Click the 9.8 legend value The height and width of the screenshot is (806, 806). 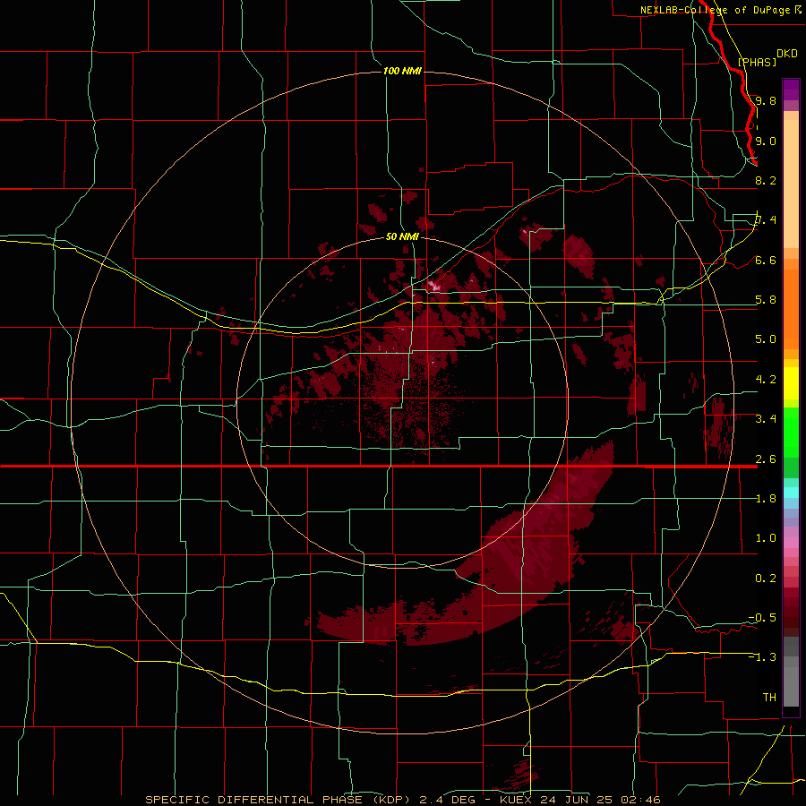click(x=766, y=100)
